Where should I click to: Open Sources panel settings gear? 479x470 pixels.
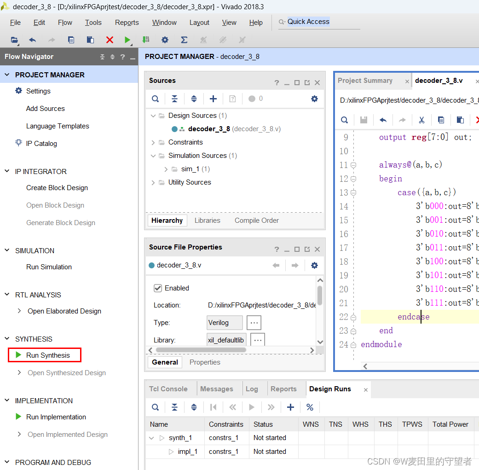click(314, 99)
